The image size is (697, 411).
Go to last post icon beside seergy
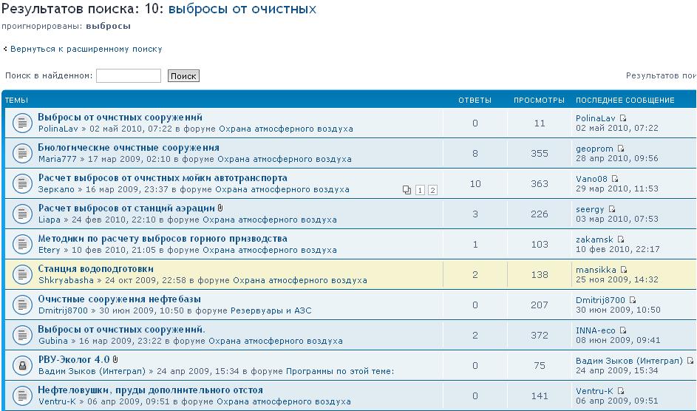click(612, 210)
